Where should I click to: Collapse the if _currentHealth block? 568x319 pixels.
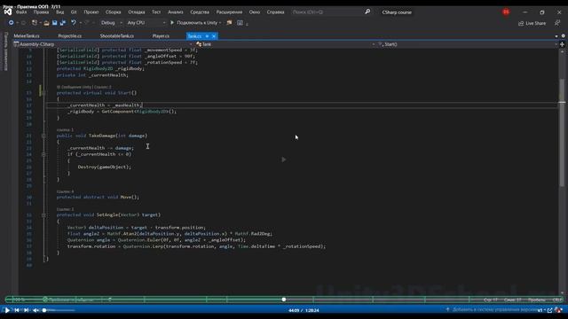(43, 154)
